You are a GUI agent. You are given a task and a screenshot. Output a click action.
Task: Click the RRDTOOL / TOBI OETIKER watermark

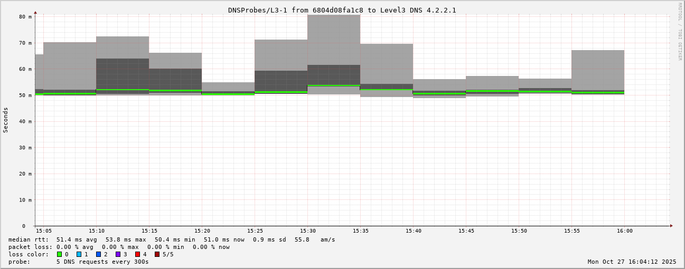click(x=680, y=31)
